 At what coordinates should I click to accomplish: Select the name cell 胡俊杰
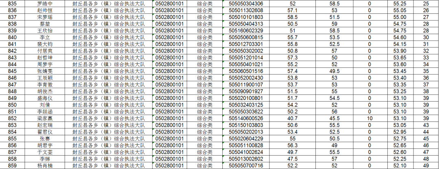click(45, 91)
